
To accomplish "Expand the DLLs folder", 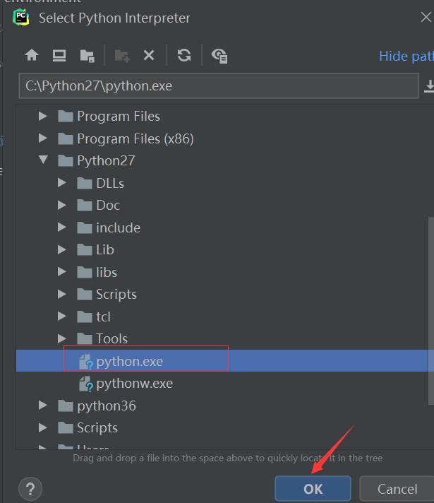I will (x=62, y=183).
